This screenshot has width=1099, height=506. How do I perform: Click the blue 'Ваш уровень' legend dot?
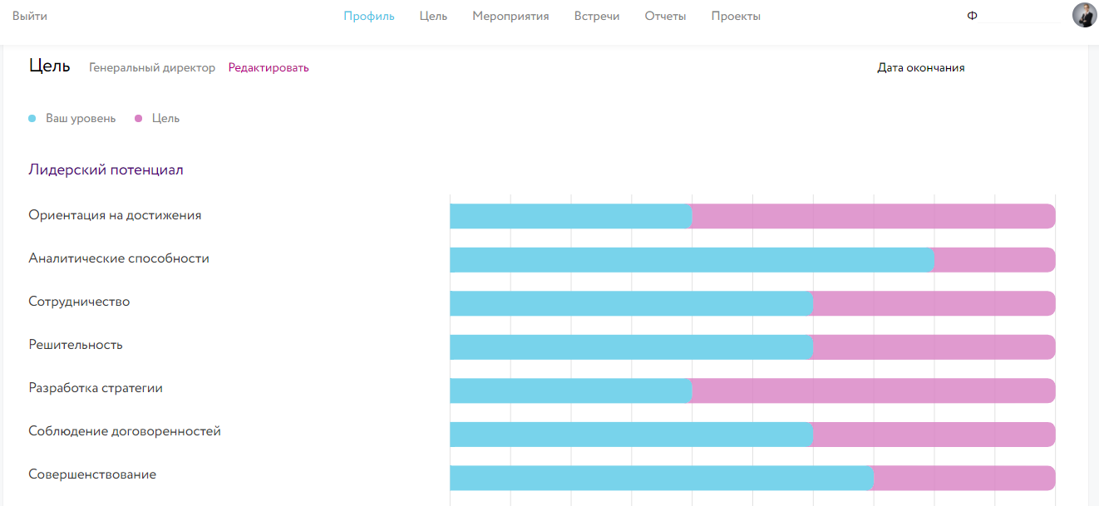coord(32,119)
